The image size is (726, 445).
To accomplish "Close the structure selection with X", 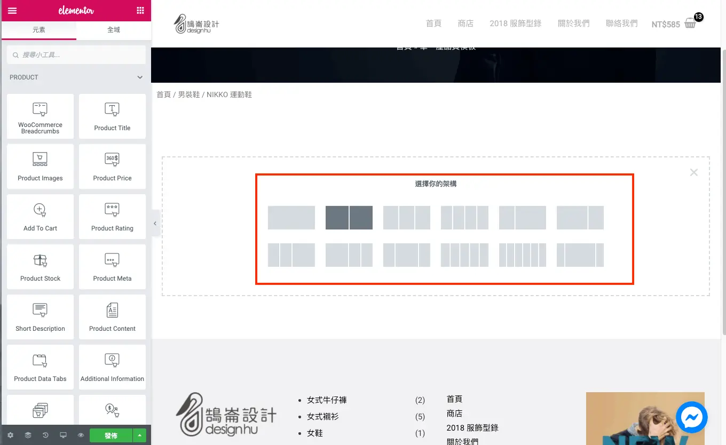I will 693,172.
